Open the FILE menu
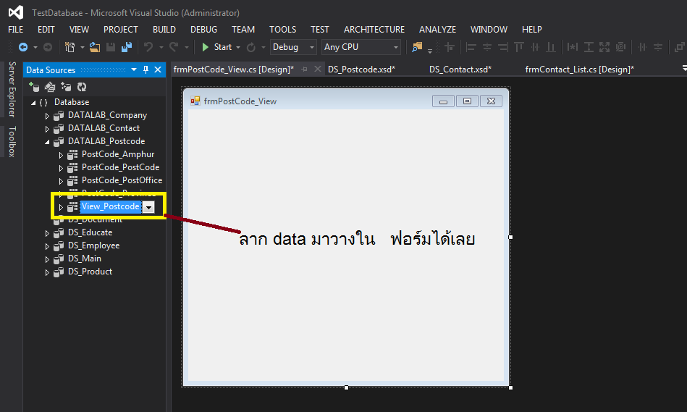Viewport: 687px width, 412px height. click(x=16, y=30)
